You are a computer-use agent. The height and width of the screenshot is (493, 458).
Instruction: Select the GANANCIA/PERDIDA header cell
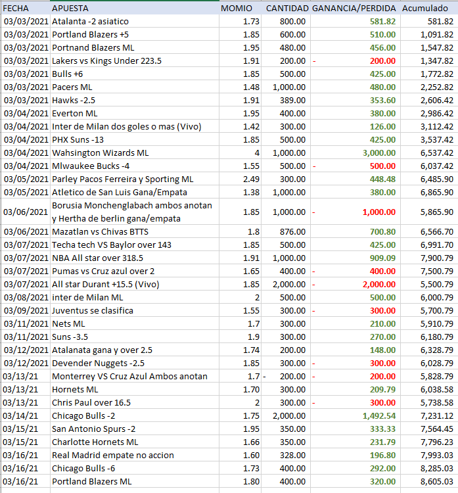355,8
